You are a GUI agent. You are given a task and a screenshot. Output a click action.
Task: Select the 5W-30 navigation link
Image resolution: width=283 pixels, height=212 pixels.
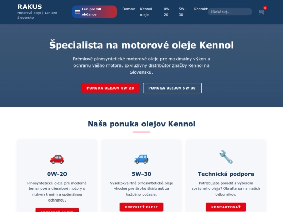click(x=182, y=12)
